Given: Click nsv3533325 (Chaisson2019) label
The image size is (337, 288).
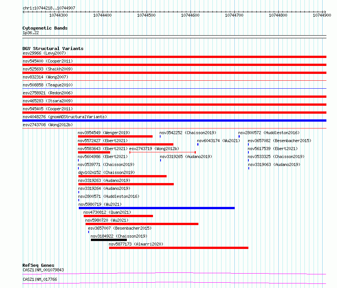Looking at the screenshot, I should [x=276, y=157].
